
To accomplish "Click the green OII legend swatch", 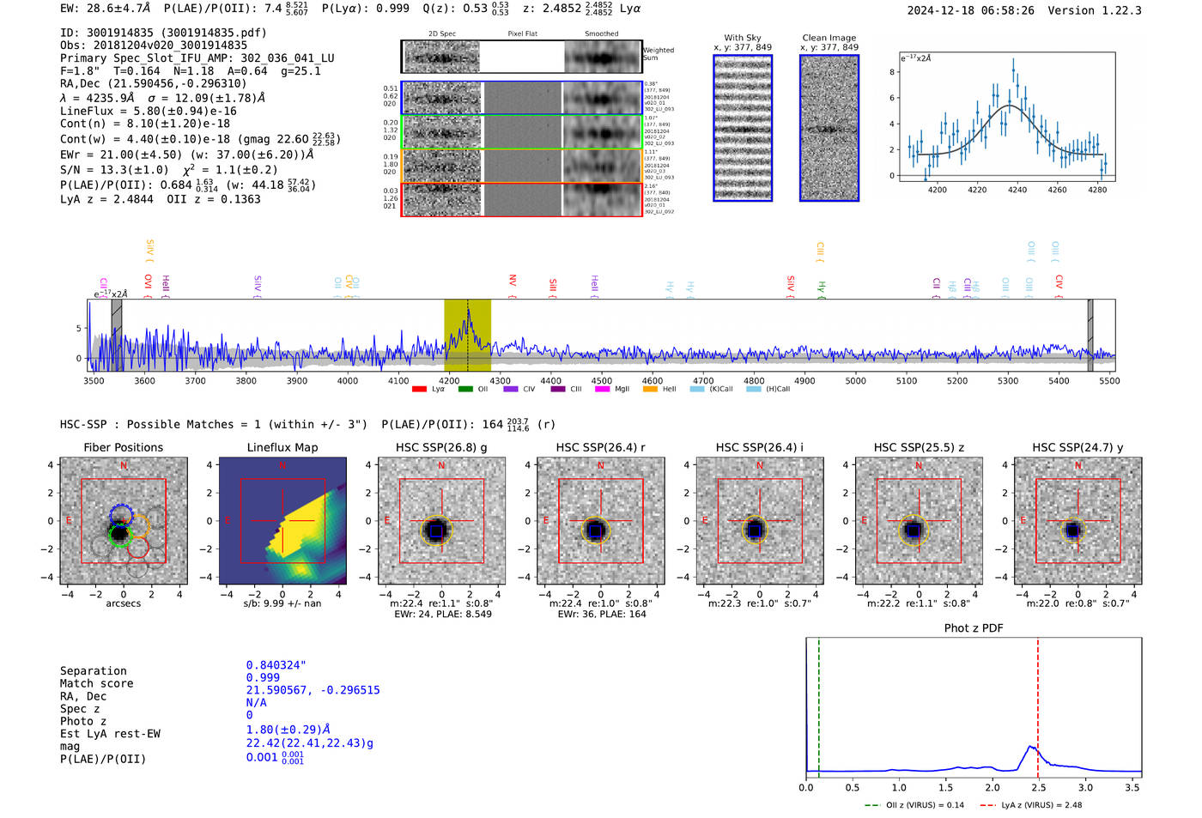I will [465, 390].
